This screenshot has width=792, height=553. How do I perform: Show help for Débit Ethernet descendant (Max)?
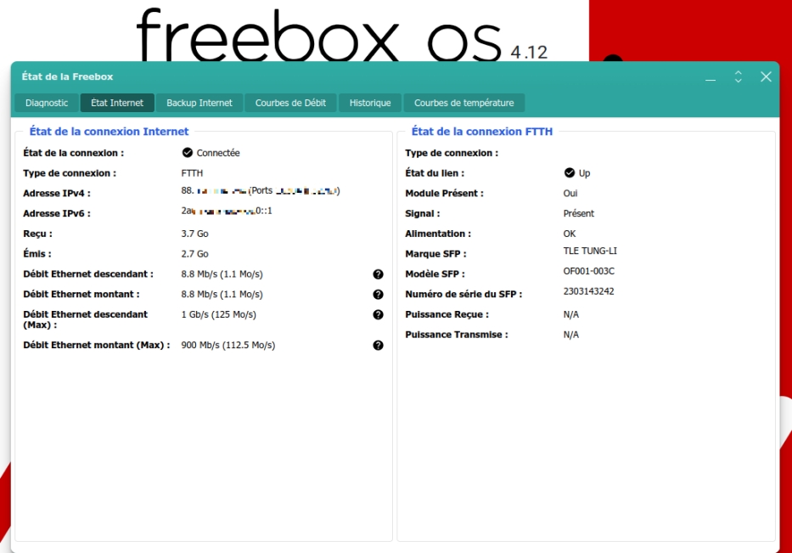378,314
